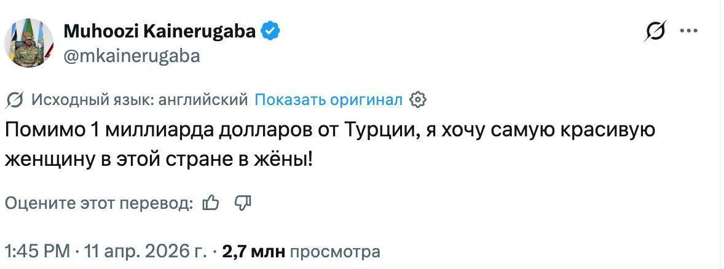Viewport: 724px width, 269px height.
Task: Click the translation settings gear icon
Action: click(x=417, y=99)
